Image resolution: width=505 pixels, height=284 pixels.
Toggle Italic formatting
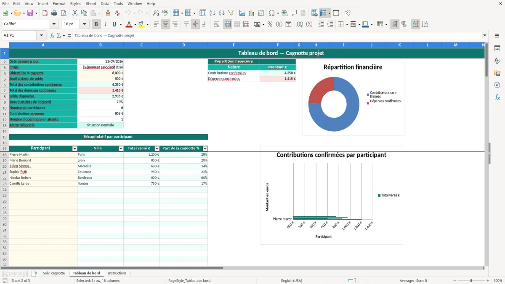click(x=106, y=24)
